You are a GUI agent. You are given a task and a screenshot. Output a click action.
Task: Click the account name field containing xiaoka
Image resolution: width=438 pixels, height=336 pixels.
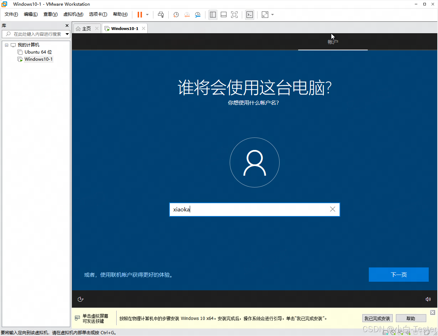click(254, 210)
